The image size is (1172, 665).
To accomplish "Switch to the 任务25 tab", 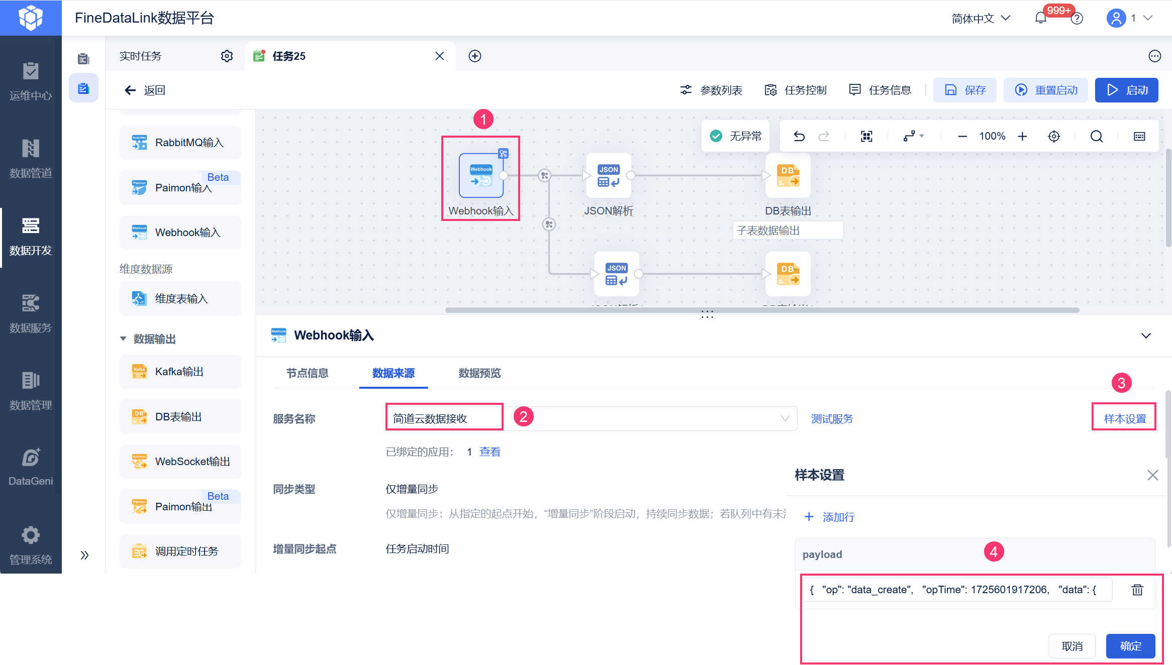I will click(x=350, y=56).
